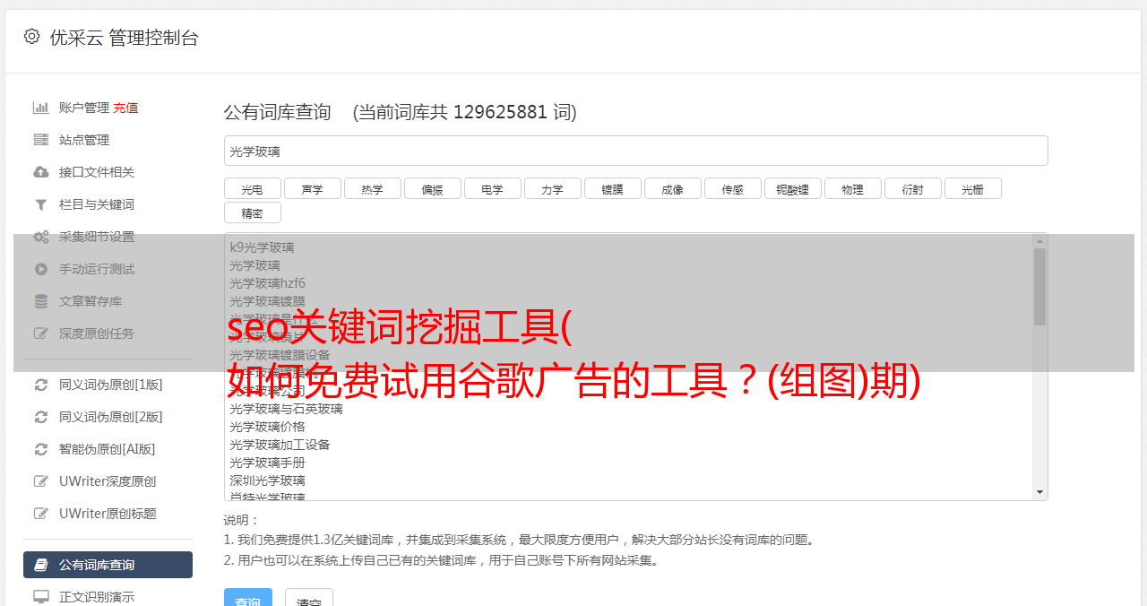The height and width of the screenshot is (606, 1147).
Task: Click the results list scrollbar down arrow
Action: click(x=1039, y=492)
